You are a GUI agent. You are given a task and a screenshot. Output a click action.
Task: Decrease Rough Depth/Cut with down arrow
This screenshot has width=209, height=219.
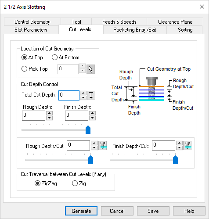pyautogui.click(x=94, y=148)
